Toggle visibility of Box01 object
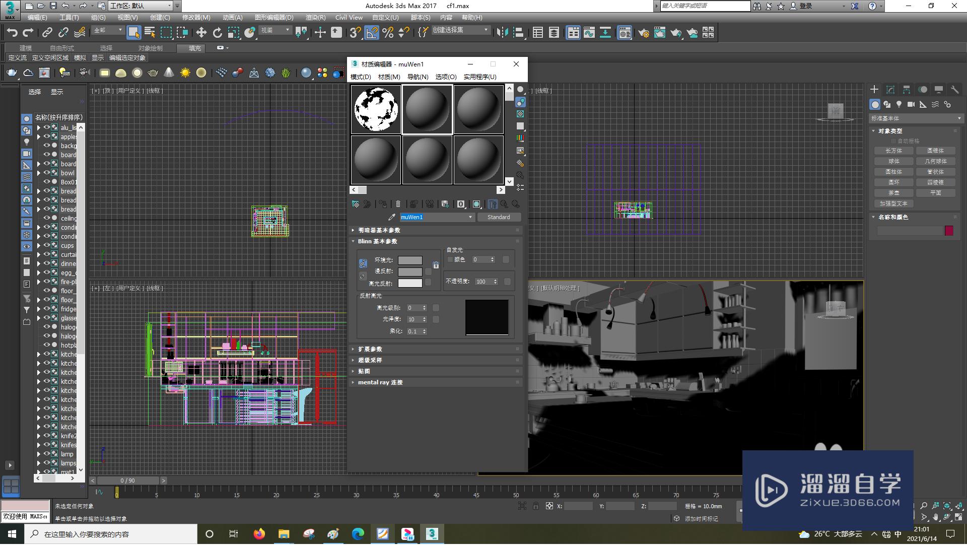The image size is (967, 545). pos(46,182)
